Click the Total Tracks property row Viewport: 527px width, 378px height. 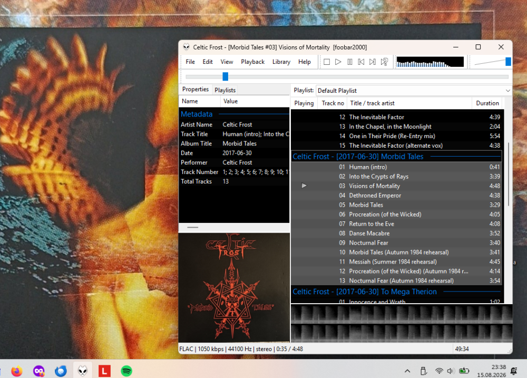(234, 181)
